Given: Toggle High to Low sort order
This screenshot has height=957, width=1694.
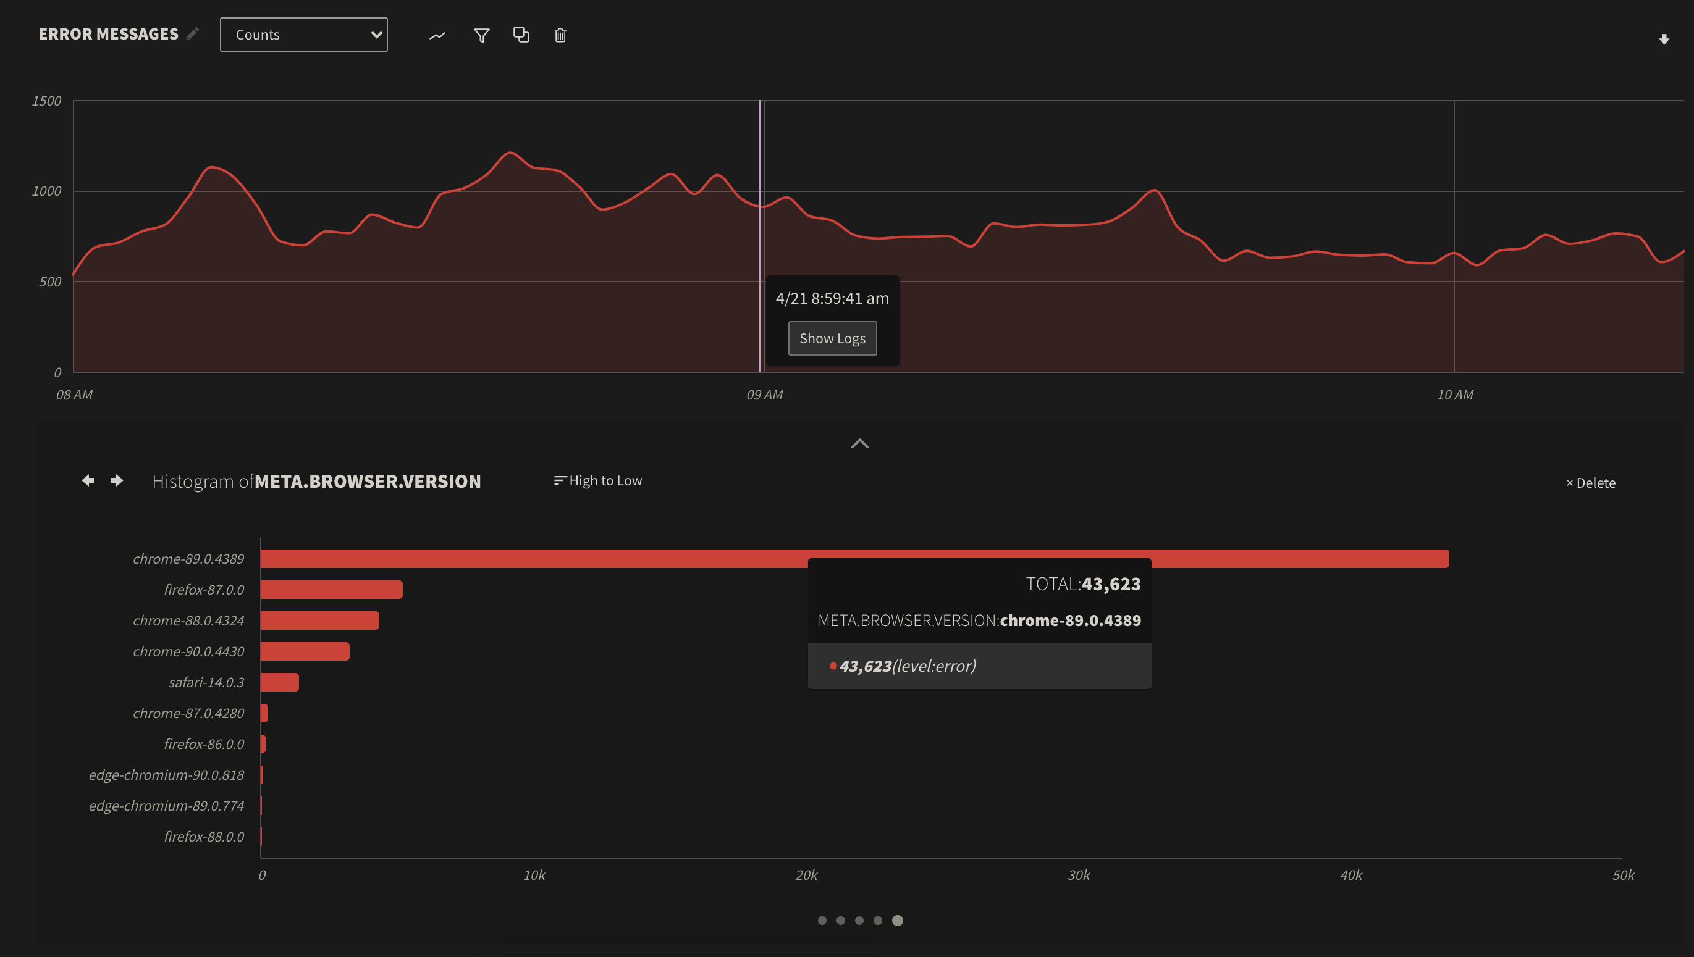Looking at the screenshot, I should coord(598,480).
